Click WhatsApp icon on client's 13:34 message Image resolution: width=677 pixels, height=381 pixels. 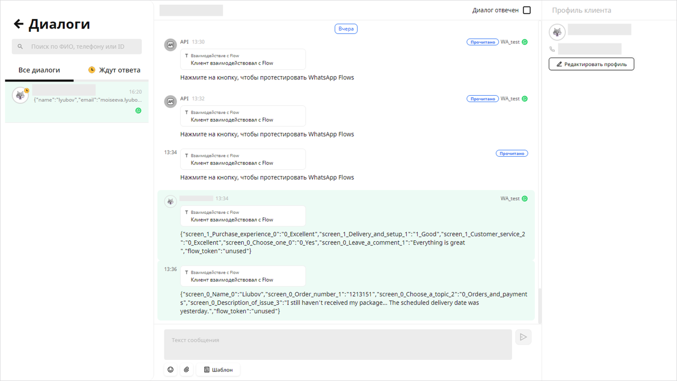tap(525, 198)
